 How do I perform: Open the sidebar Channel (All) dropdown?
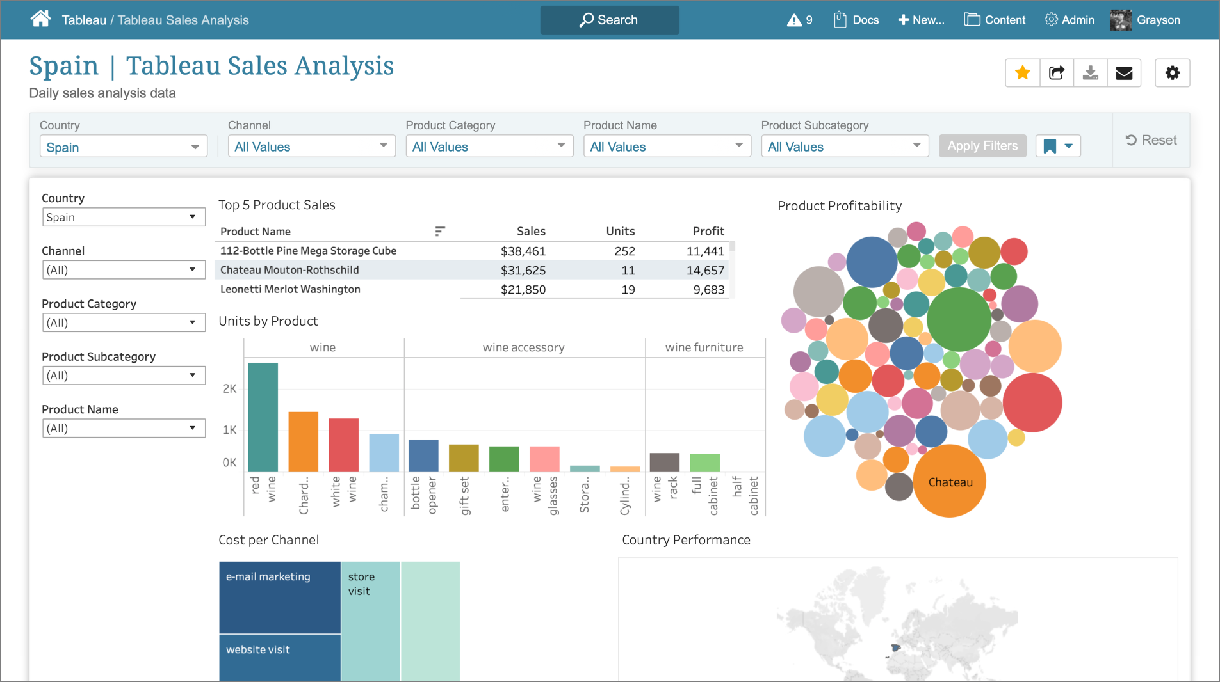(x=123, y=270)
